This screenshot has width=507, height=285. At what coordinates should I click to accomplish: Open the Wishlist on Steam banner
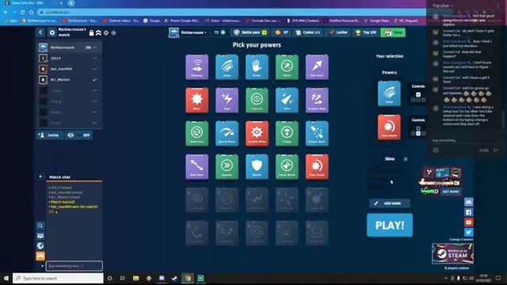click(x=452, y=253)
